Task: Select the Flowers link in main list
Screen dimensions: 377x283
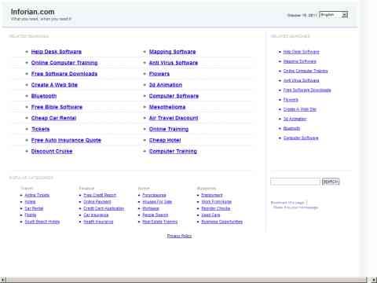Action: (159, 74)
